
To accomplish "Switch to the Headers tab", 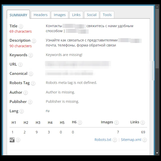I will 40,15.
